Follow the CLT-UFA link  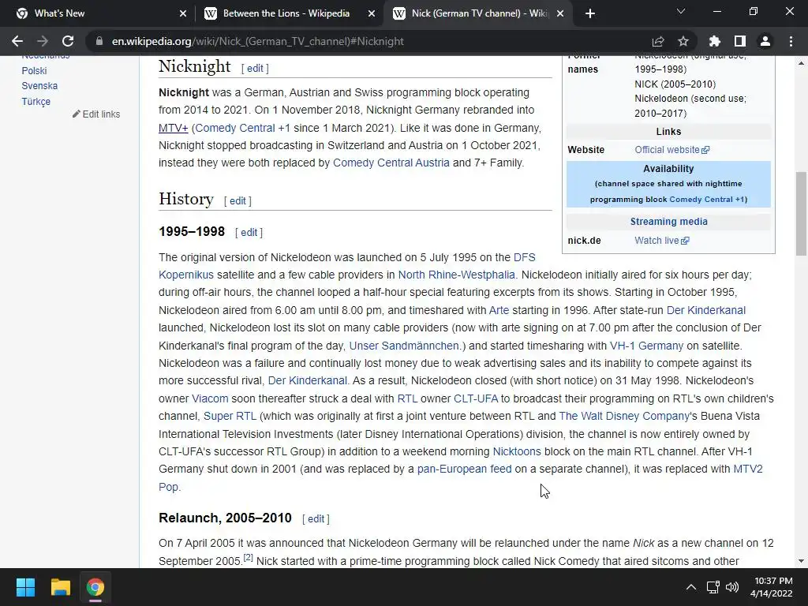(476, 398)
